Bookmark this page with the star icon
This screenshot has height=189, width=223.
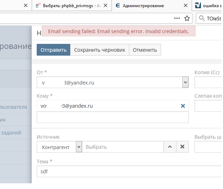(187, 18)
